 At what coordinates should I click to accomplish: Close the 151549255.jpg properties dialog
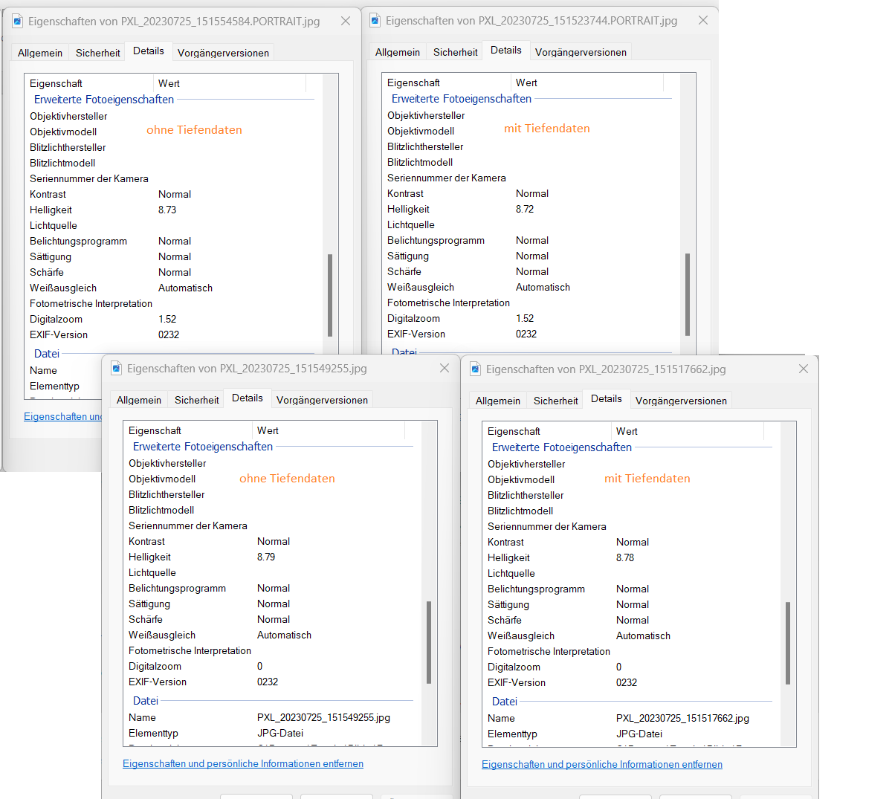(445, 368)
